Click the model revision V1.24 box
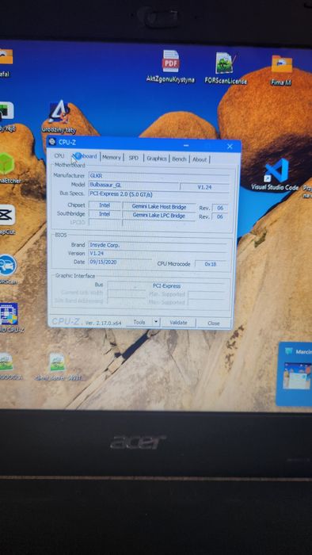The image size is (312, 555). [x=204, y=187]
